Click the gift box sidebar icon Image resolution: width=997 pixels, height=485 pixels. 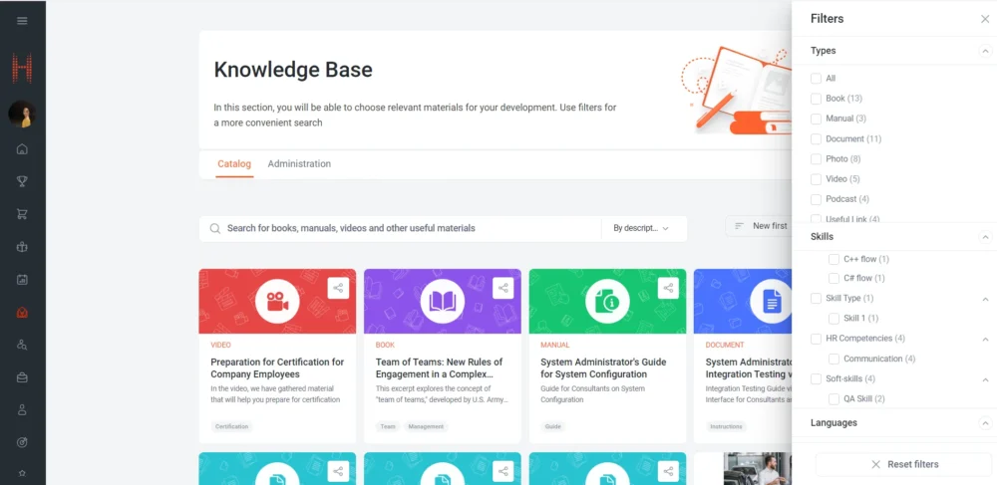22,247
